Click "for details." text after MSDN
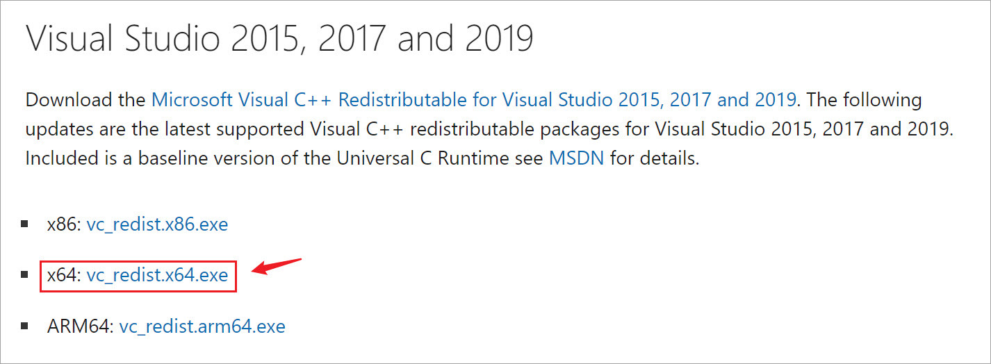The image size is (991, 364). click(653, 158)
